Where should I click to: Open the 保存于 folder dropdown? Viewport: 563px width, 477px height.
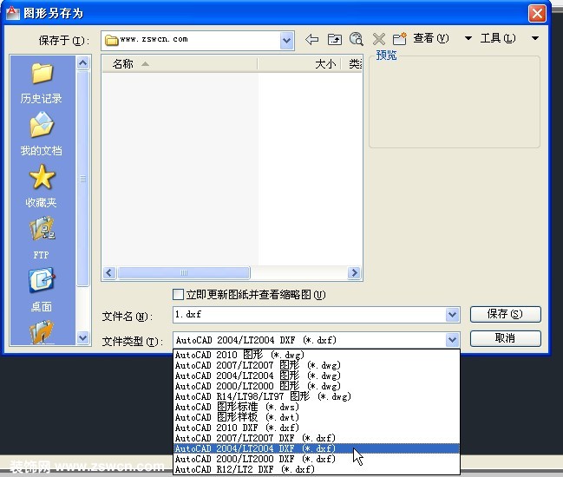coord(286,40)
